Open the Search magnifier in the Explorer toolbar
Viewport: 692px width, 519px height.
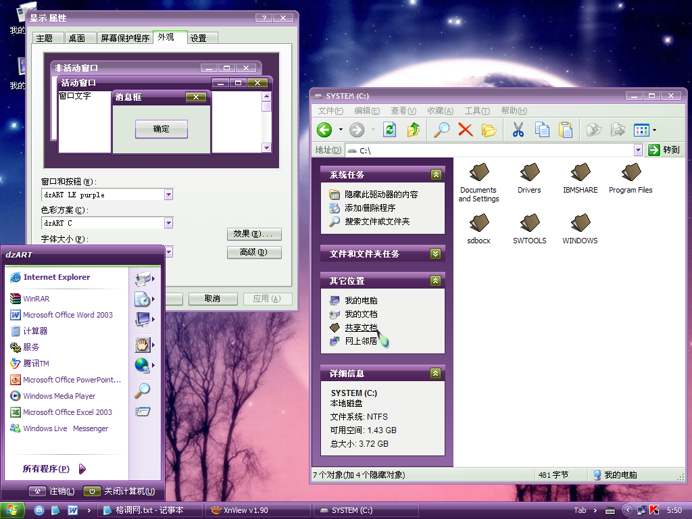tap(441, 130)
